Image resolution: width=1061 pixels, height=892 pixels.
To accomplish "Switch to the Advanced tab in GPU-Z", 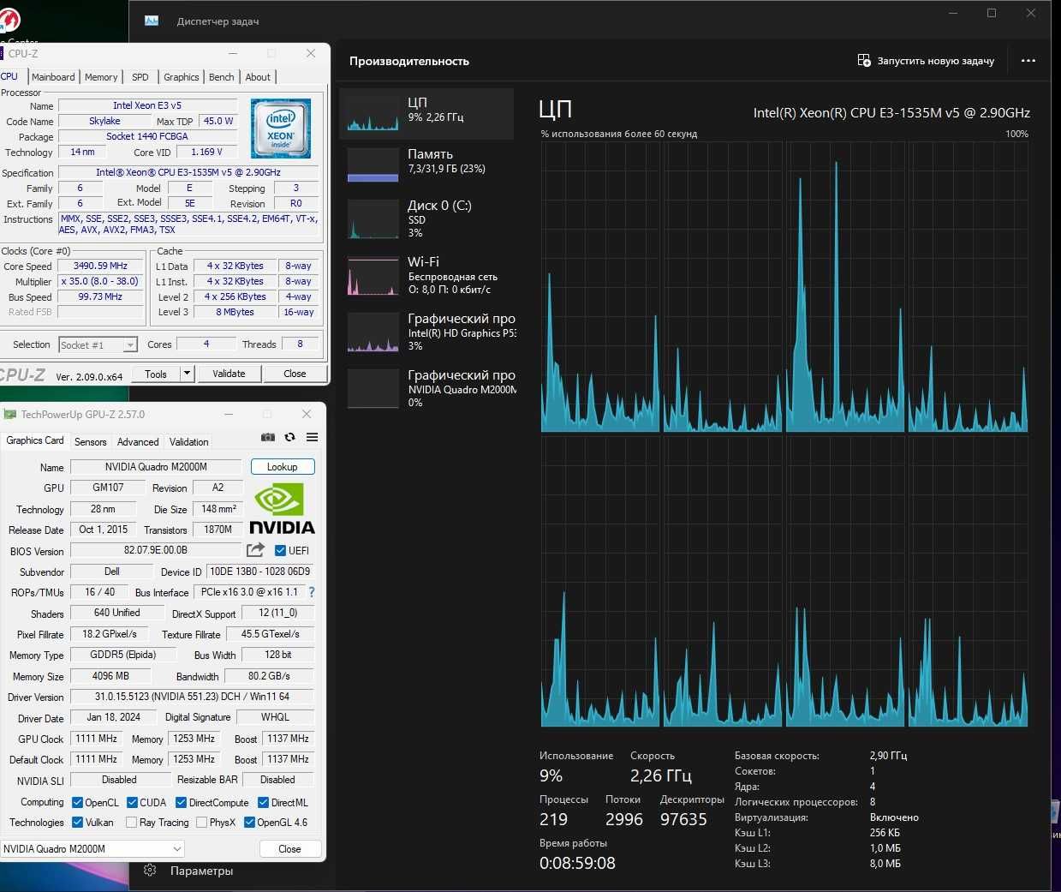I will (x=138, y=442).
